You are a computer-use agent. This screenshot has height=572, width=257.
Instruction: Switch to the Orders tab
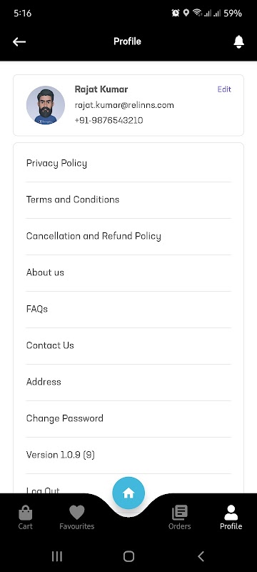[179, 517]
